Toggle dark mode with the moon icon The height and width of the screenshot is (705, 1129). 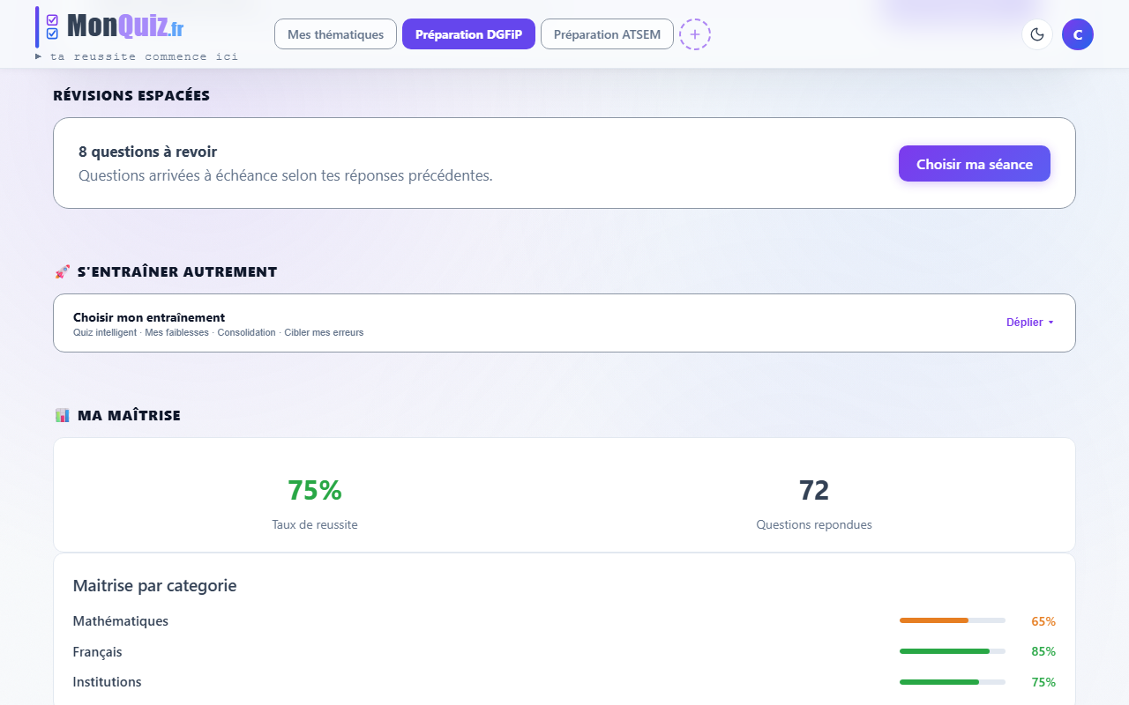click(1037, 34)
